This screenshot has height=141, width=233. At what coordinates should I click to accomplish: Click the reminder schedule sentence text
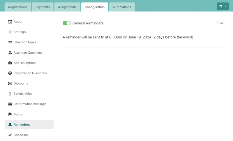pyautogui.click(x=128, y=37)
